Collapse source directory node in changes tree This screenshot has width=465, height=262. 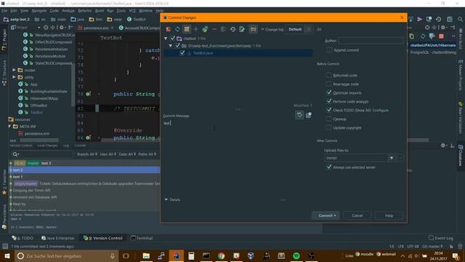(x=171, y=46)
